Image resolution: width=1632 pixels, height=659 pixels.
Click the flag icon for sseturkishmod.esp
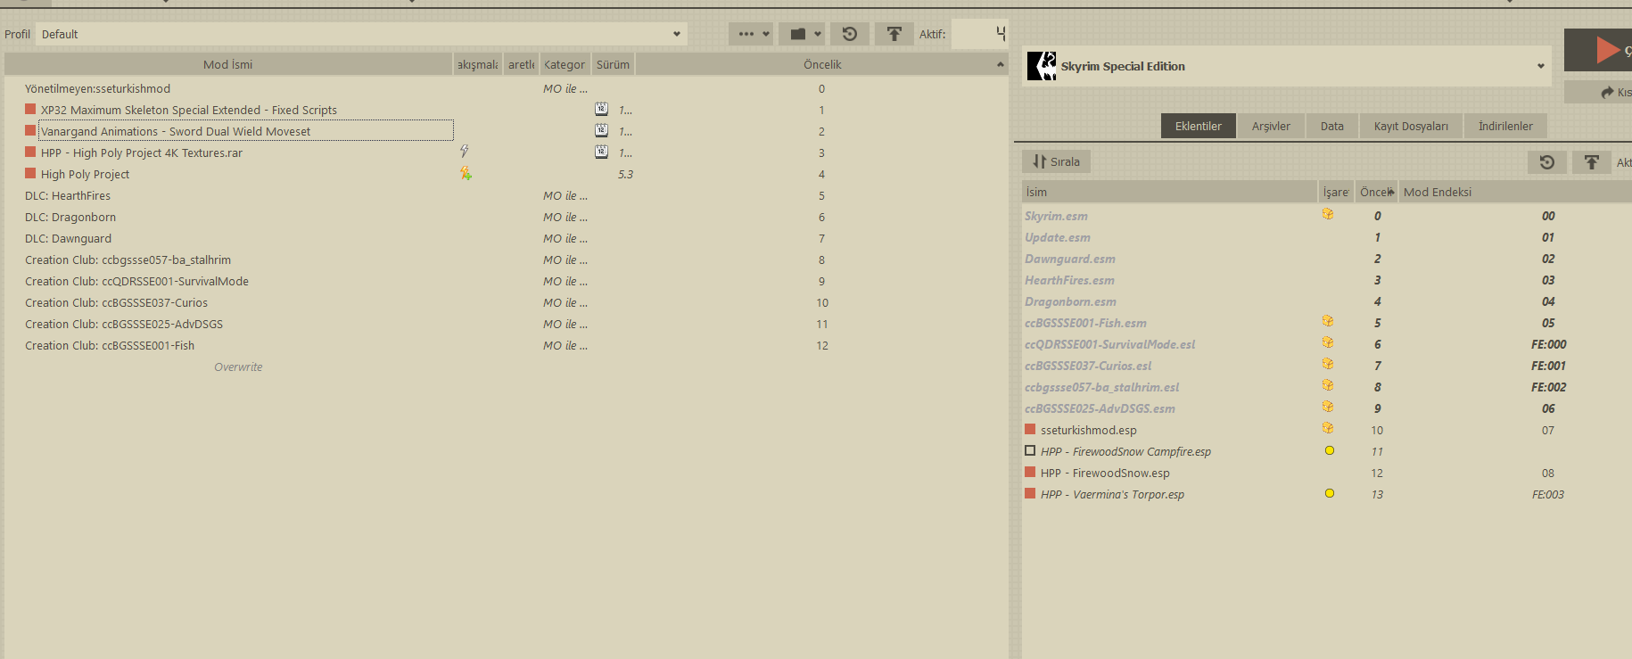[x=1328, y=428]
